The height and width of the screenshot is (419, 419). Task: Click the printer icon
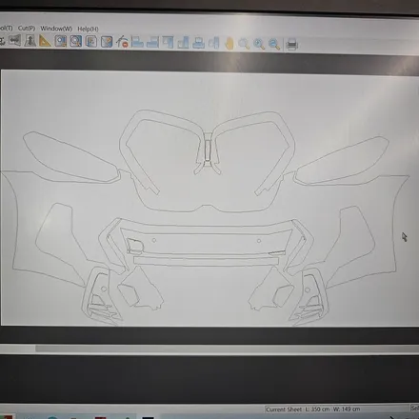click(291, 45)
